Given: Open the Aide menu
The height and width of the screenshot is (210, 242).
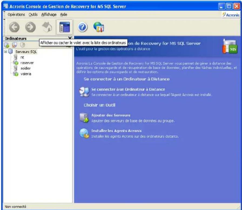Looking at the screenshot, I should tap(63, 15).
